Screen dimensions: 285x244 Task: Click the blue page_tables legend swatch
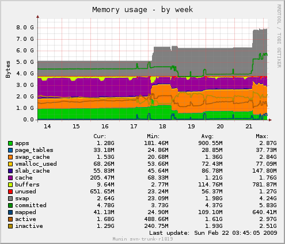[x=10, y=150]
